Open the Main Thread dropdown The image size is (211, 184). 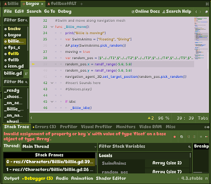coord(59,147)
